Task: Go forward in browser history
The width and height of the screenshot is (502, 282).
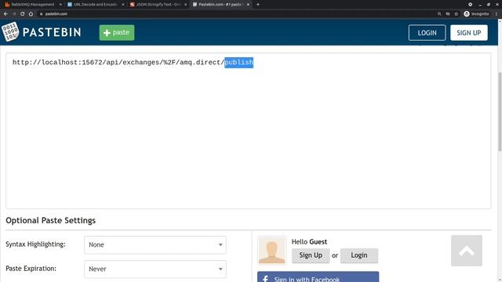Action: [14, 14]
